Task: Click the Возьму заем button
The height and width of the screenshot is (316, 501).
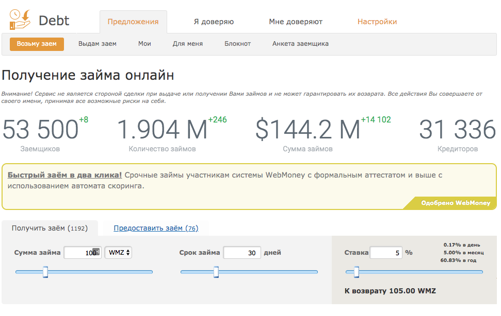Action: click(37, 44)
